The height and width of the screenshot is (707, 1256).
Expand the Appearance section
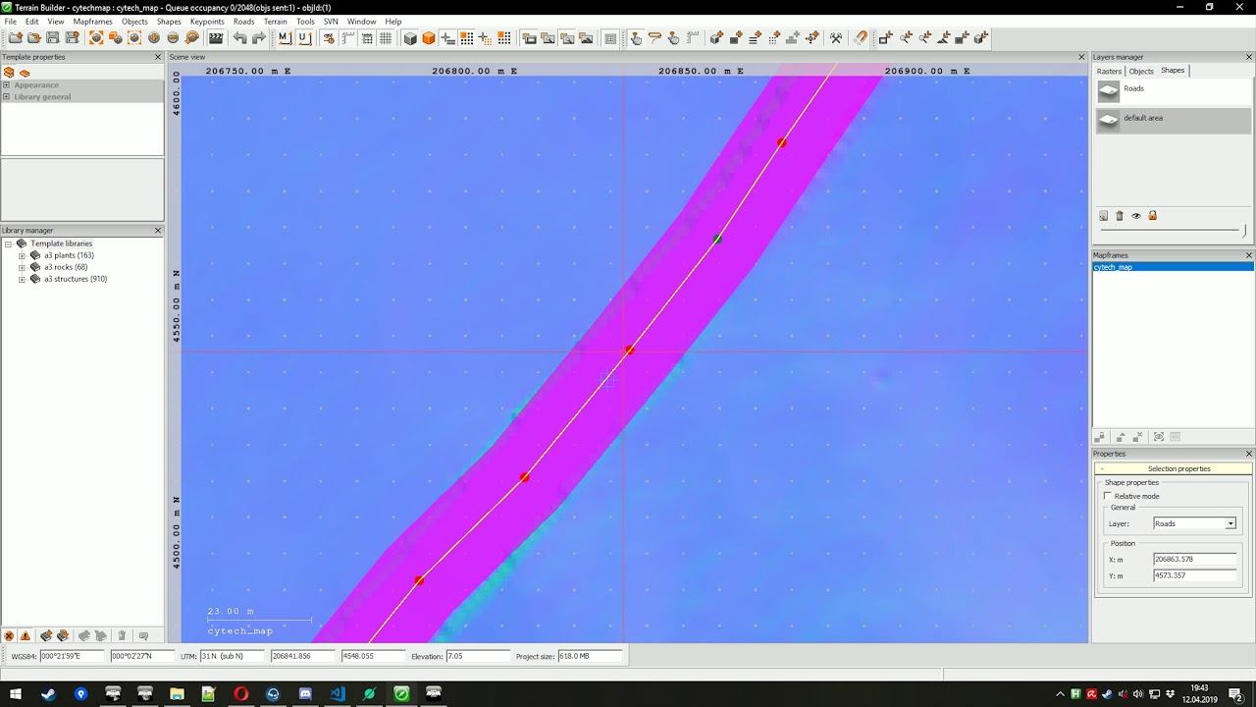pos(6,85)
